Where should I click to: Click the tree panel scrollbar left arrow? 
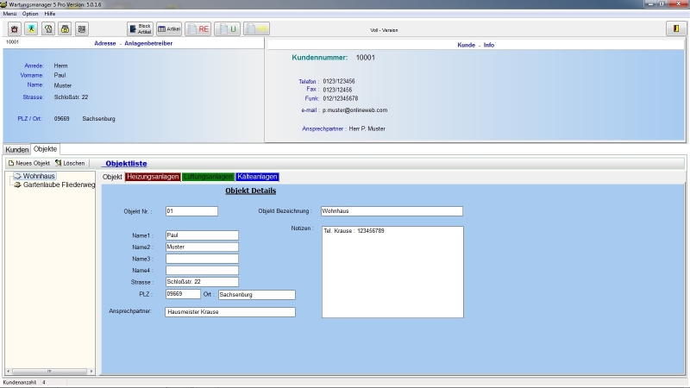pos(9,372)
